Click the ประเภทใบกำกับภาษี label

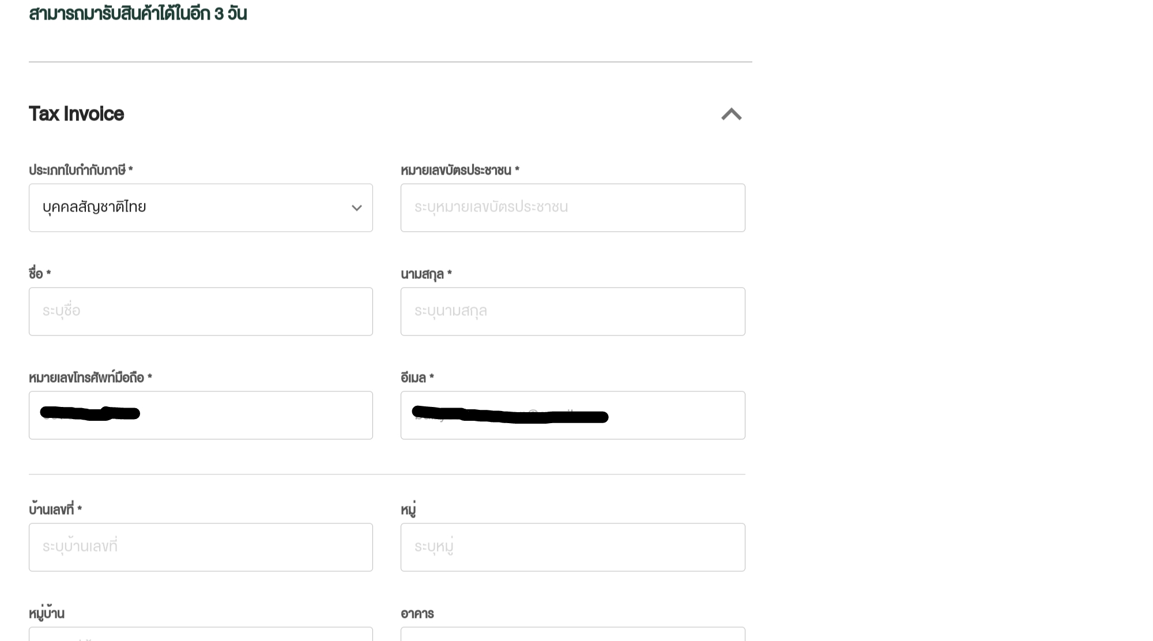[77, 170]
